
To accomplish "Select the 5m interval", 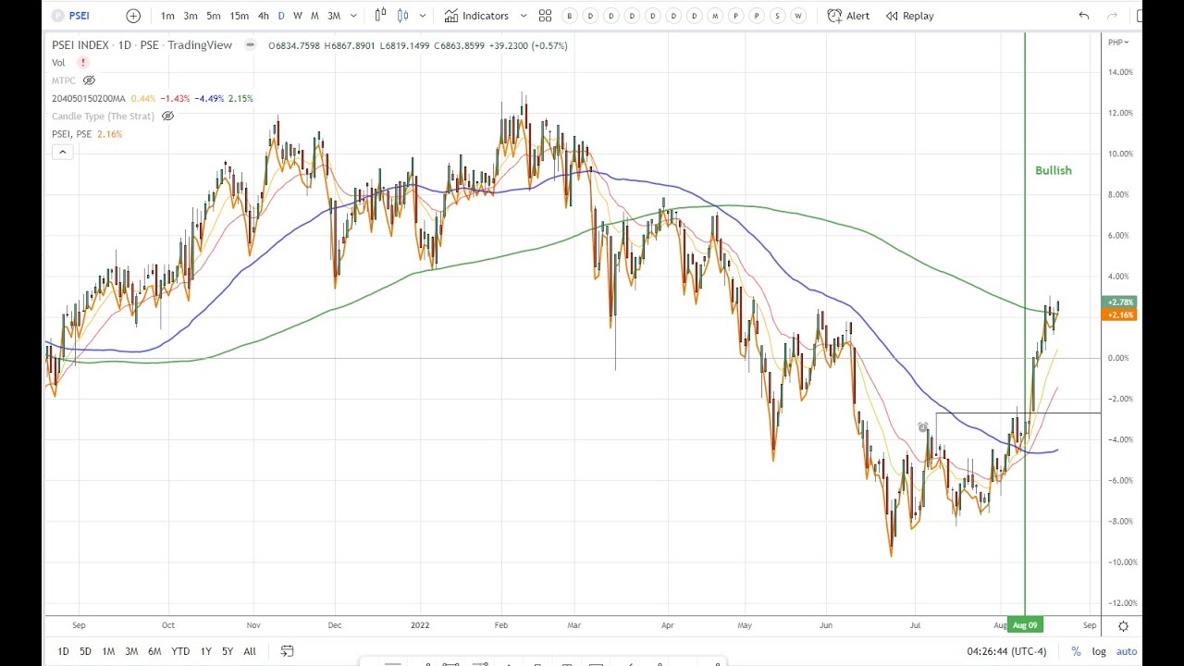I will [214, 16].
